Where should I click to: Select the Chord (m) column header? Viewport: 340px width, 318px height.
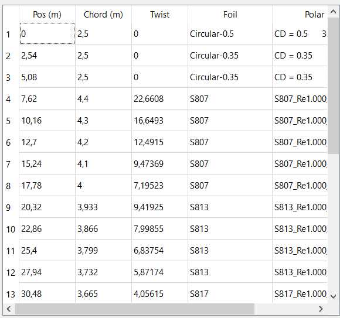[103, 14]
